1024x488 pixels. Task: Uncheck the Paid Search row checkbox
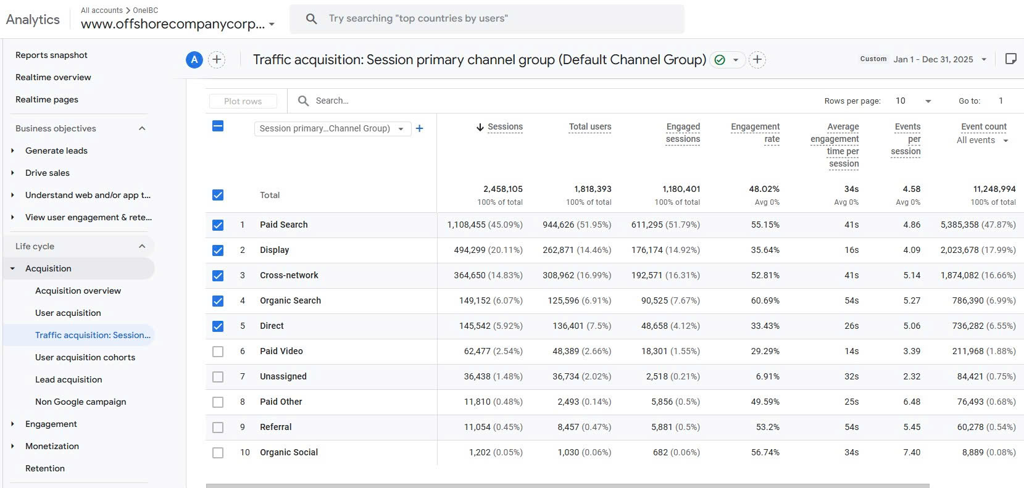tap(218, 225)
